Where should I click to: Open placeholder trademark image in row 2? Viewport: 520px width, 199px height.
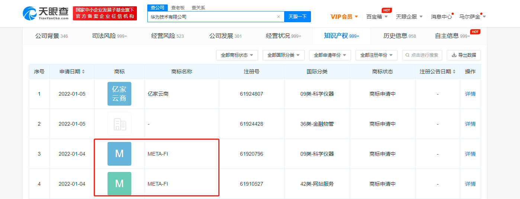(x=119, y=124)
